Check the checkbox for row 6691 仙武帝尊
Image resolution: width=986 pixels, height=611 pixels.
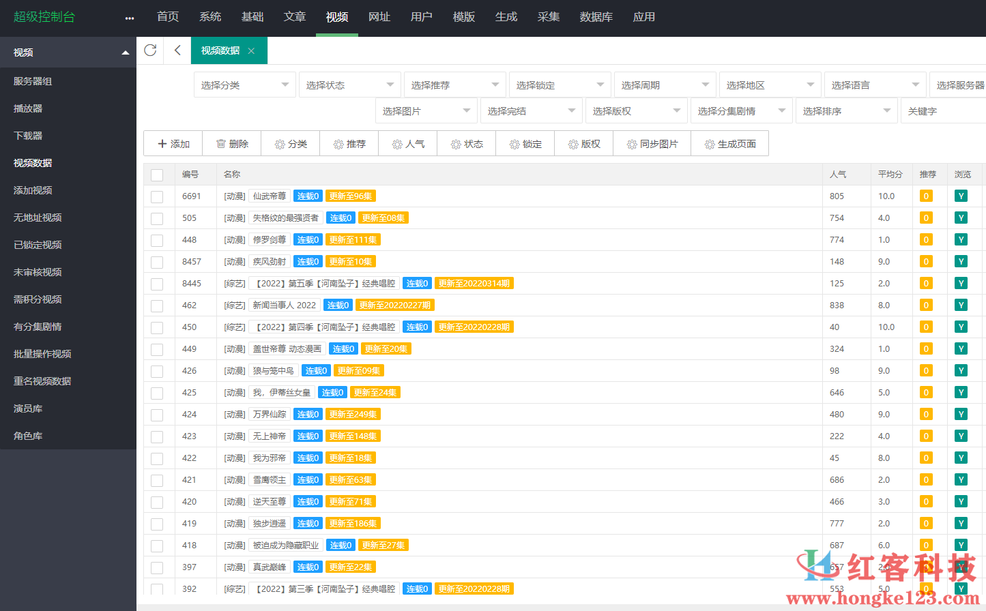[x=158, y=196]
